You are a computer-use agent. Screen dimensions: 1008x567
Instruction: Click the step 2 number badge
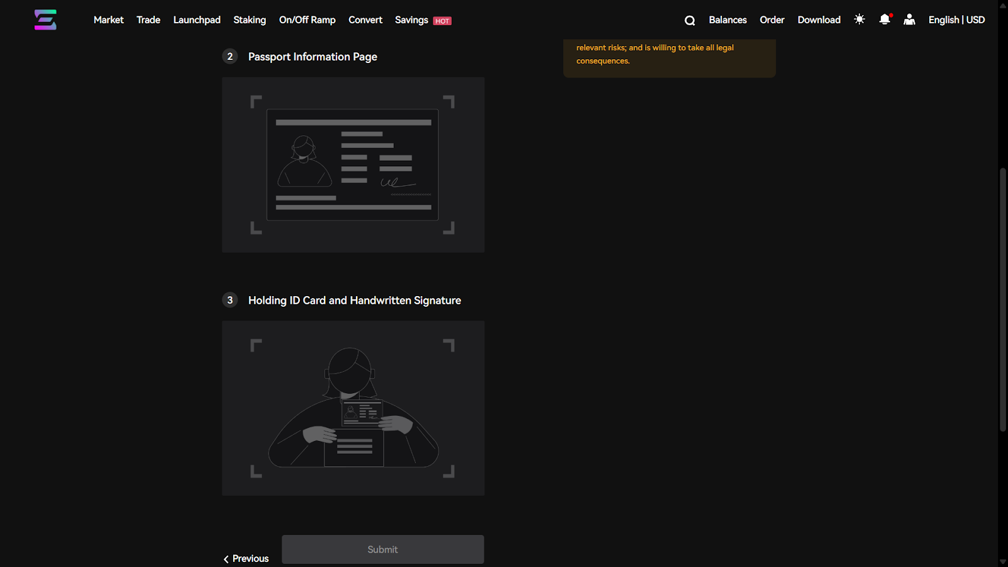click(230, 57)
